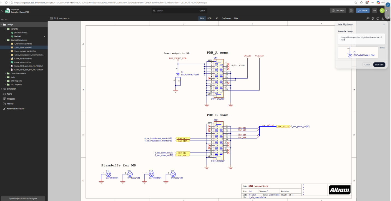Collapse the Variants folder

tap(5, 29)
